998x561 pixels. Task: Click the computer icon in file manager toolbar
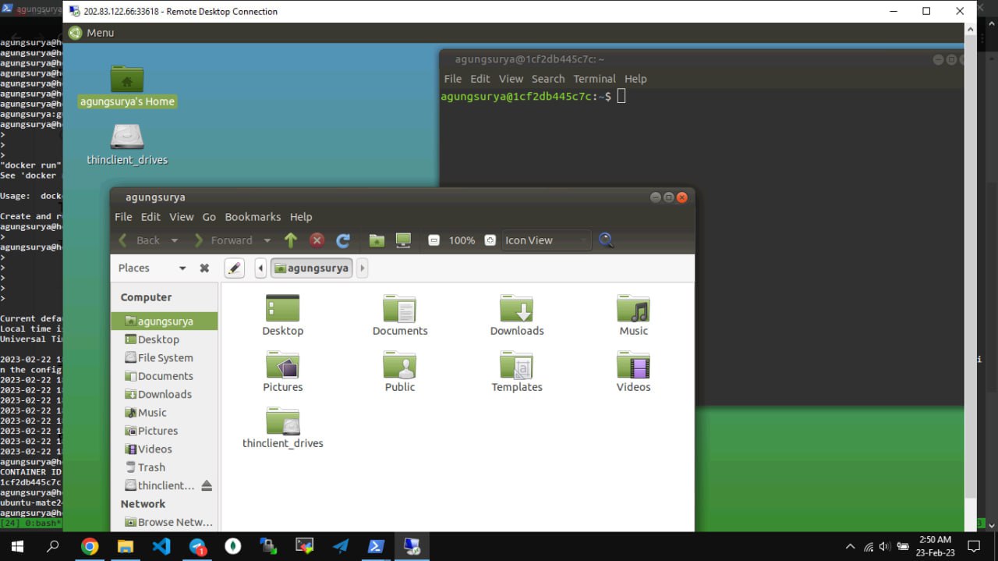(403, 240)
